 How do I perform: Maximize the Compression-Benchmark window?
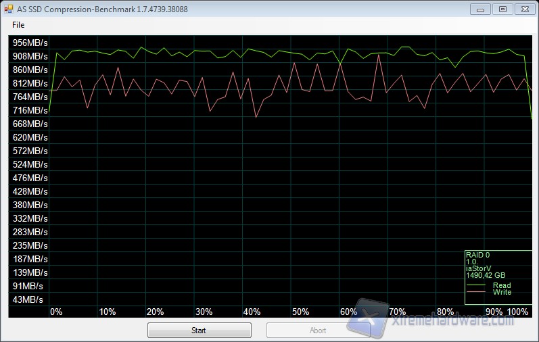coord(502,9)
